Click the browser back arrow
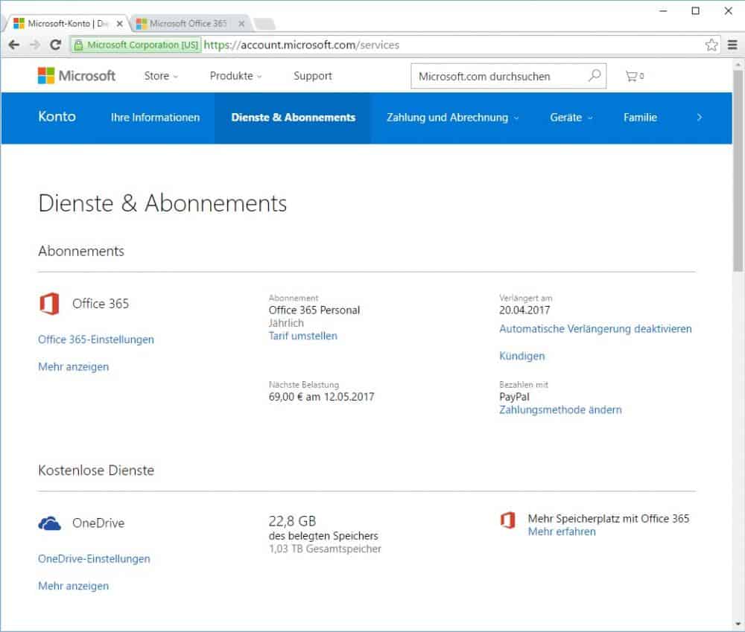 coord(13,45)
